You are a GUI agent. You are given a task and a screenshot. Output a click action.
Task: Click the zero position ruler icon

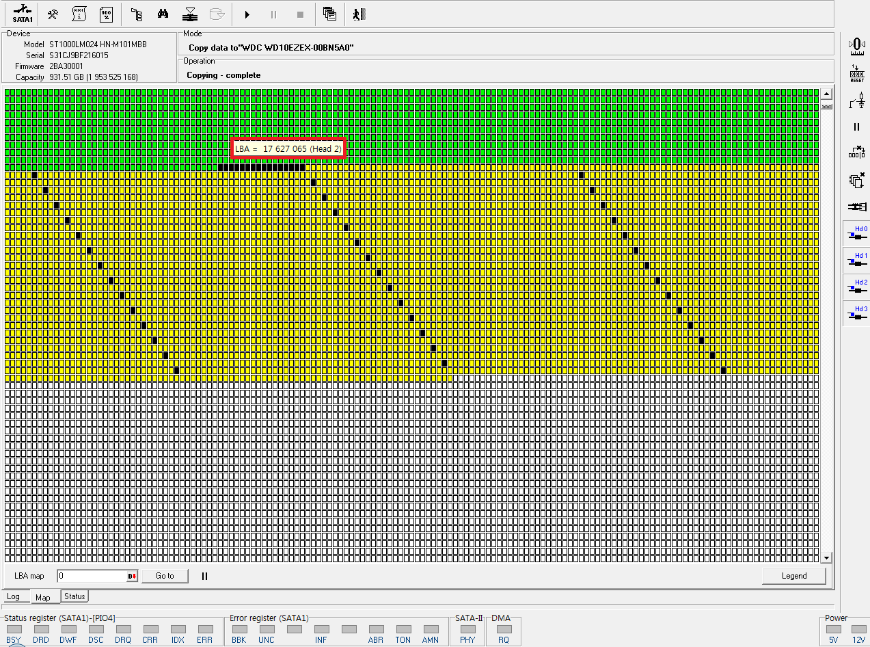[x=857, y=46]
